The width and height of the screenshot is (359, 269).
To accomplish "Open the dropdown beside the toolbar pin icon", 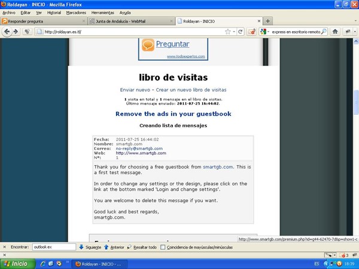I will tap(355, 32).
